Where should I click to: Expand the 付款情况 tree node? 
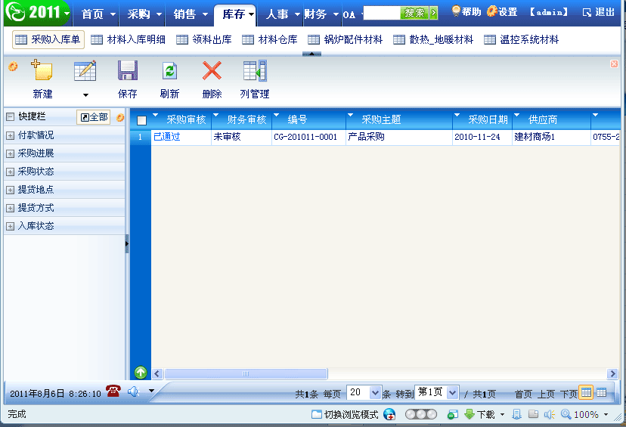(11, 136)
